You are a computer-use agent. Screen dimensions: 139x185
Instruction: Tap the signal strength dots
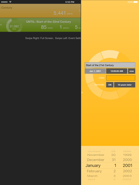click(4, 2)
